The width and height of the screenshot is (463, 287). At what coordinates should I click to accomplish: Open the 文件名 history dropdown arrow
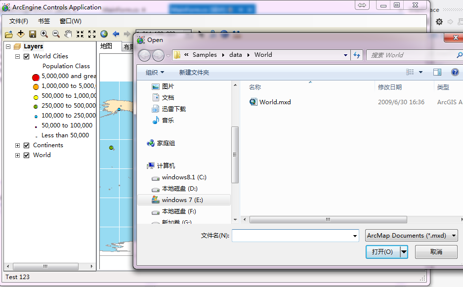coord(355,236)
